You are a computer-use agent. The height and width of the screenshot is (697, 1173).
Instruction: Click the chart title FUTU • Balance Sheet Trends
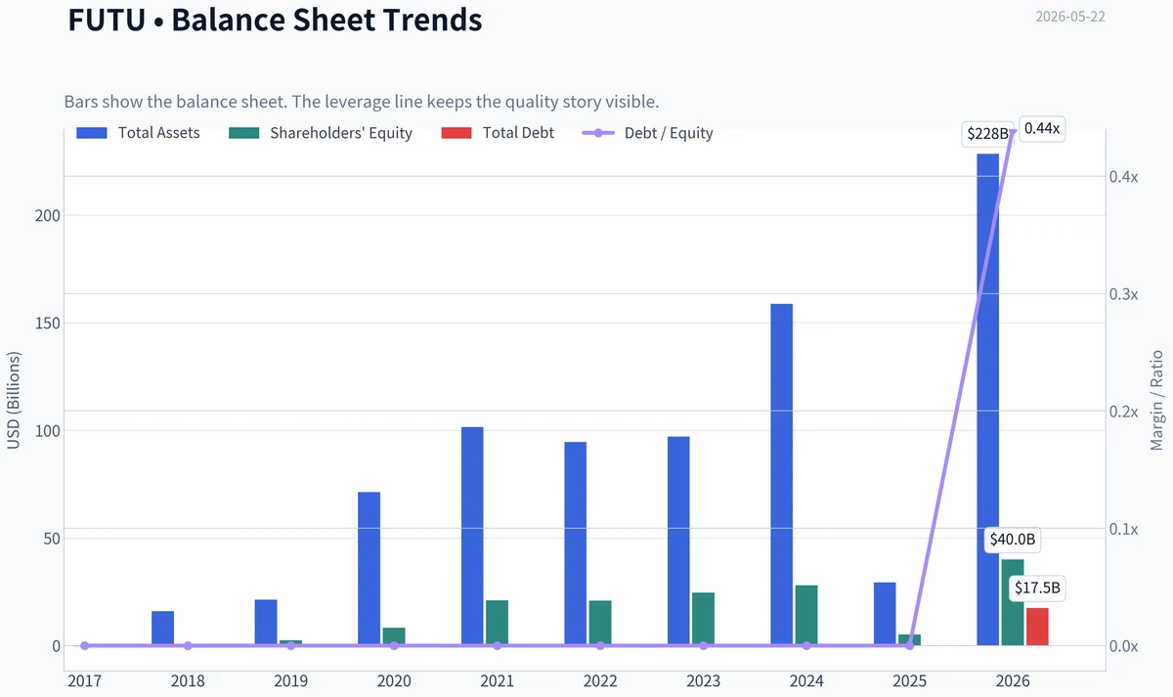(275, 19)
